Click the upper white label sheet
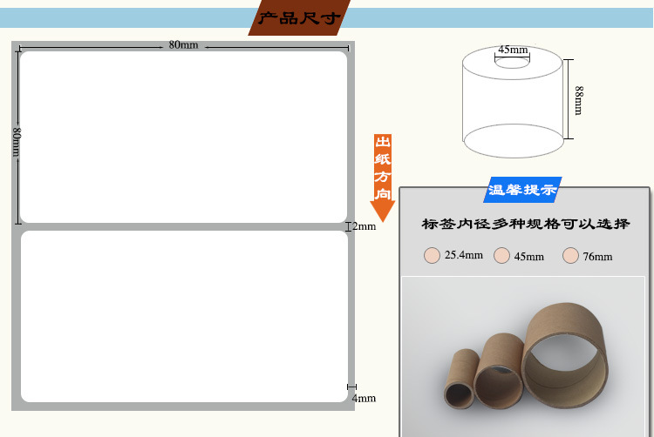This screenshot has width=654, height=437. (x=183, y=137)
